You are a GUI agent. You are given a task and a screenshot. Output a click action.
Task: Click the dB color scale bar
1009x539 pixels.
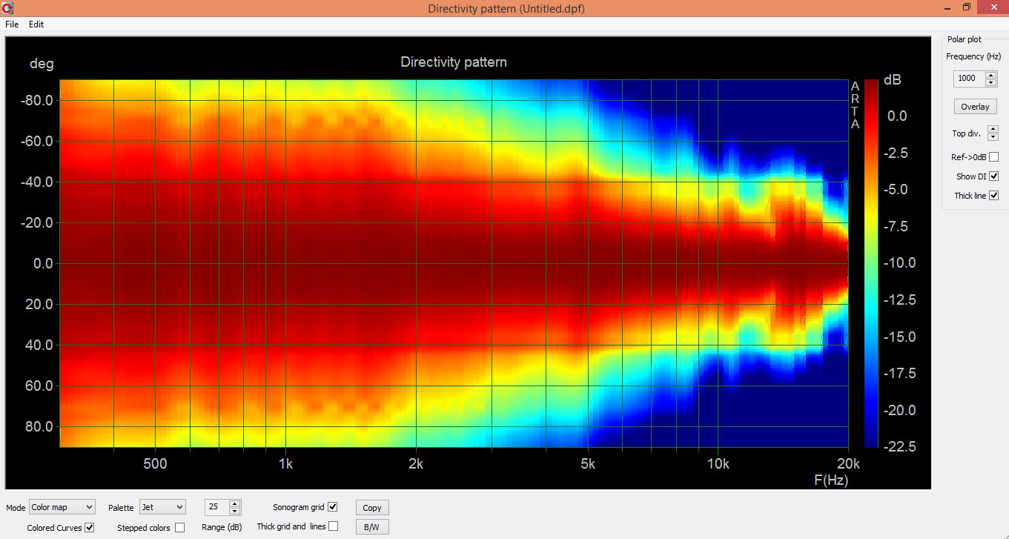point(870,263)
